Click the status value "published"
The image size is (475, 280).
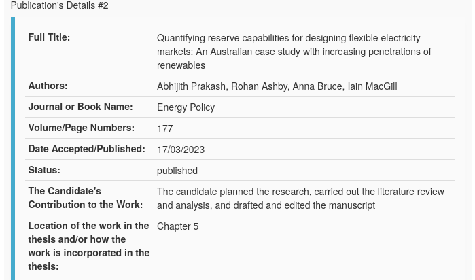pos(177,171)
